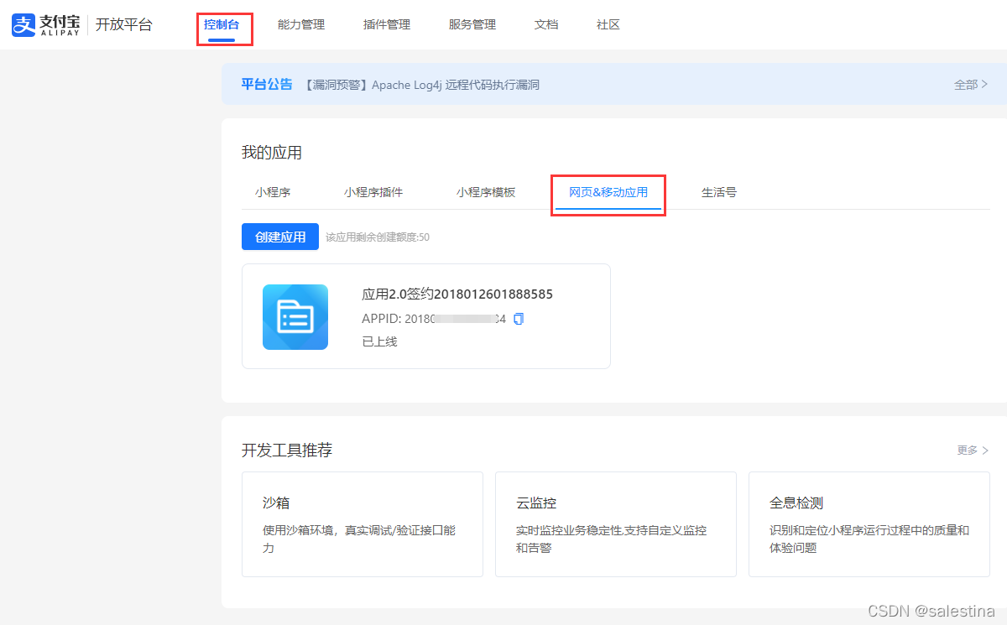Go to the 文档 page
The width and height of the screenshot is (1007, 625).
[x=546, y=25]
